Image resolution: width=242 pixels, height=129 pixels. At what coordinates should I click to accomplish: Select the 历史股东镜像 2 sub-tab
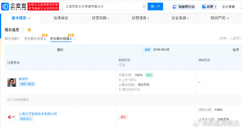point(61,39)
